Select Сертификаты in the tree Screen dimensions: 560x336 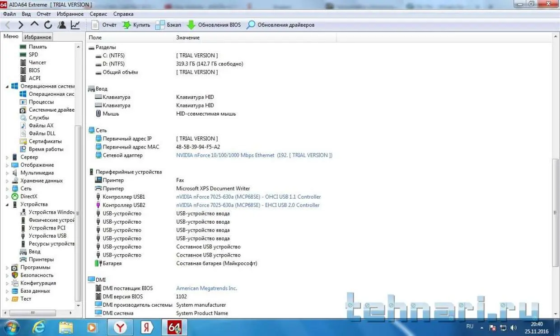point(45,141)
